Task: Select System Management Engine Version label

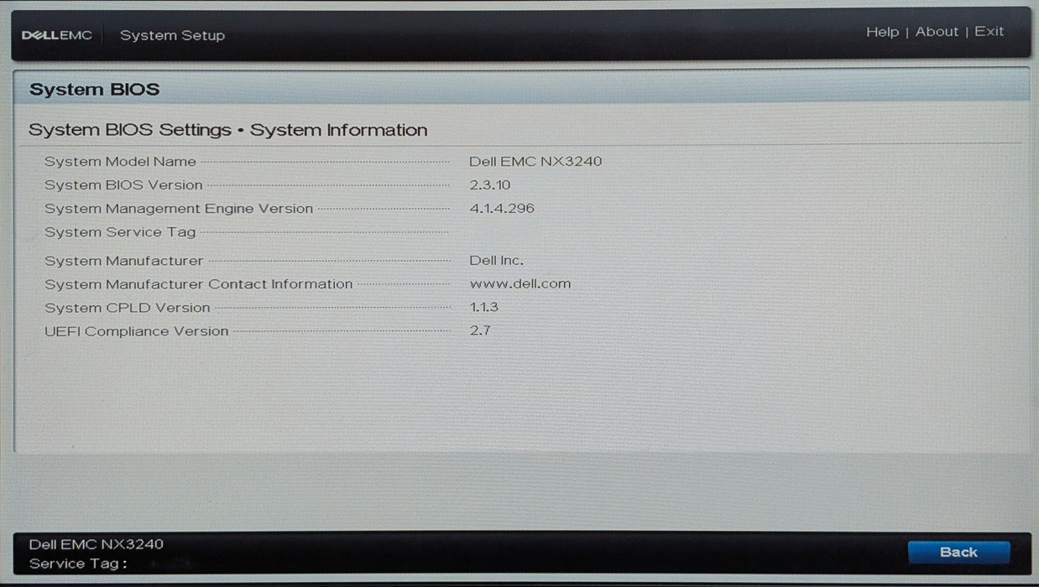Action: point(179,209)
